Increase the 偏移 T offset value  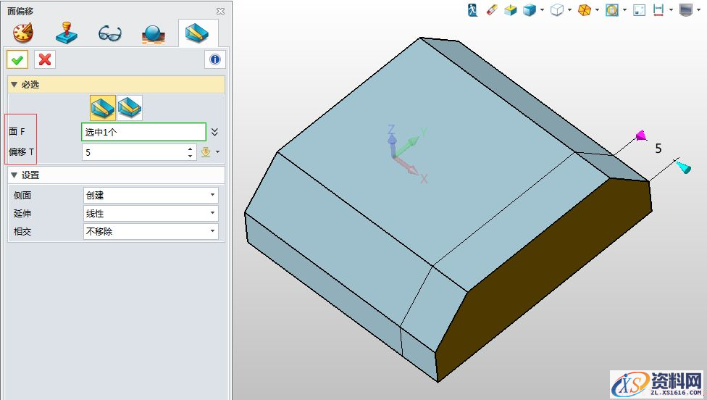(191, 149)
